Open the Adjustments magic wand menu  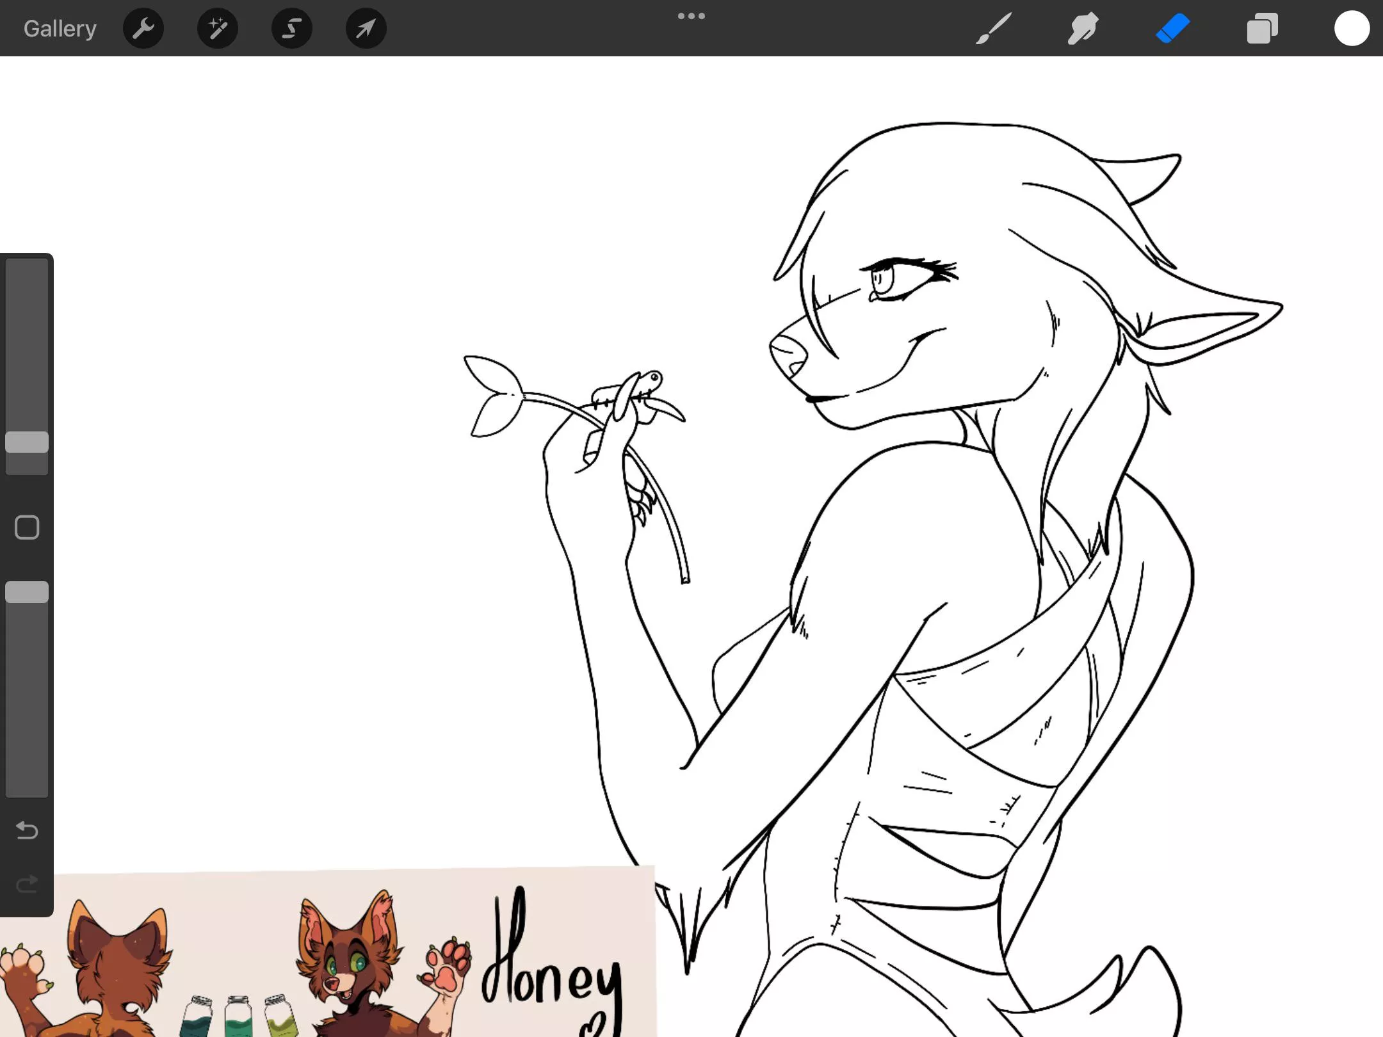[x=218, y=29]
